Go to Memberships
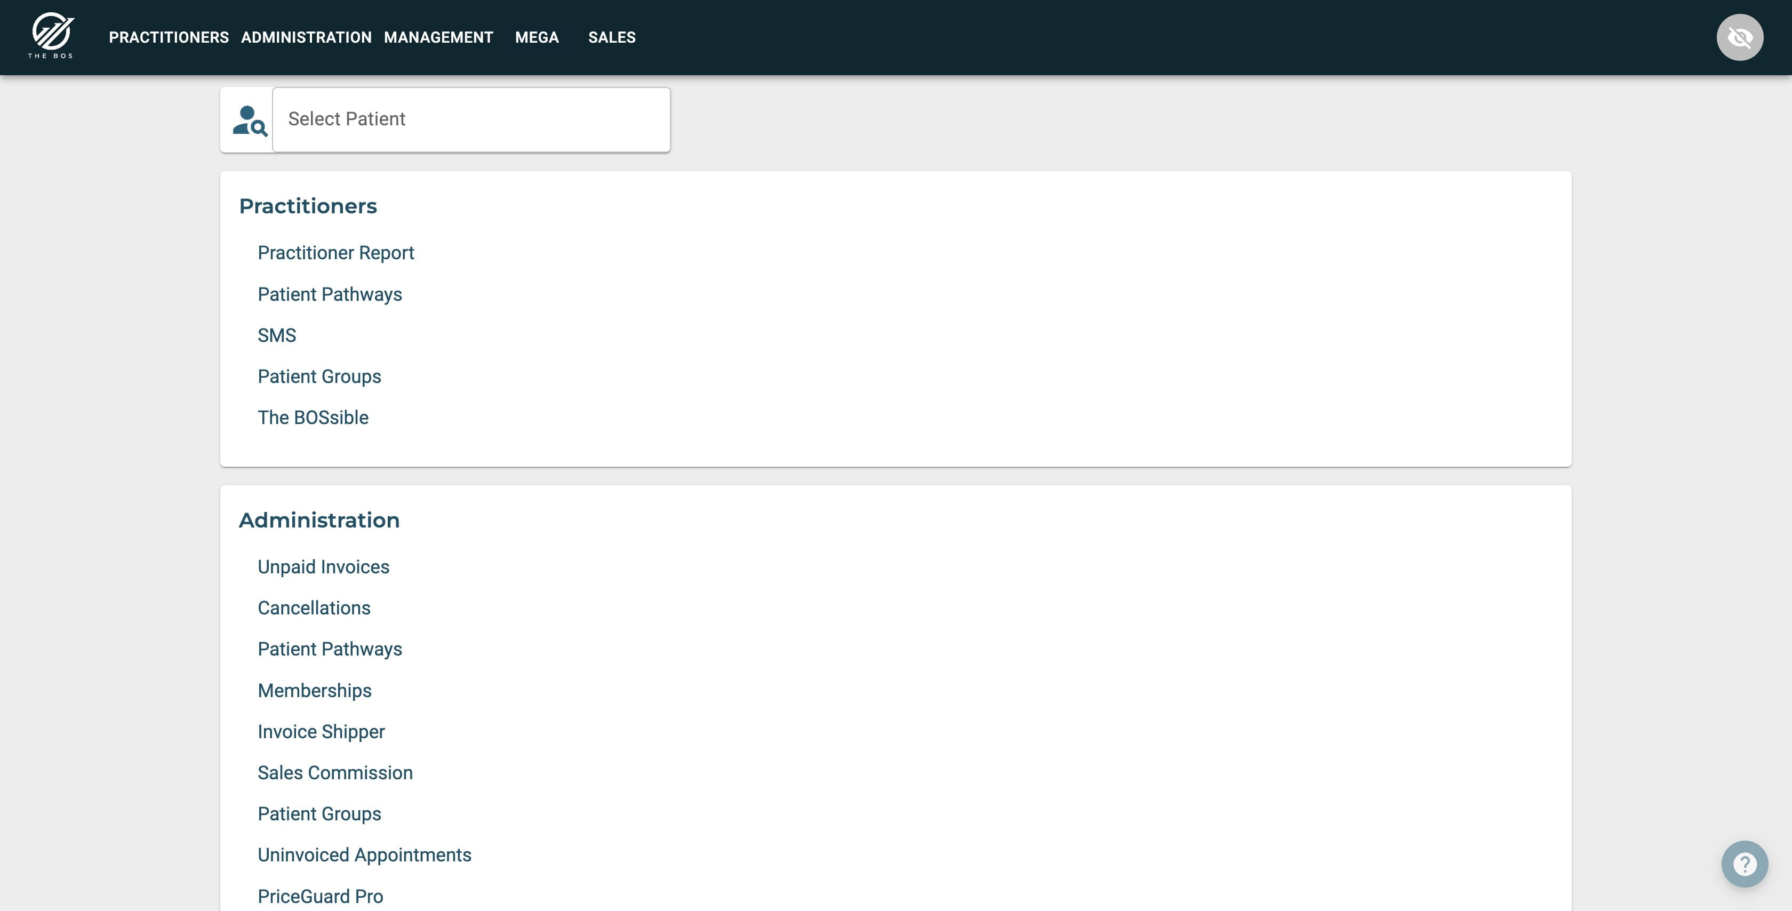1792x911 pixels. 315,690
